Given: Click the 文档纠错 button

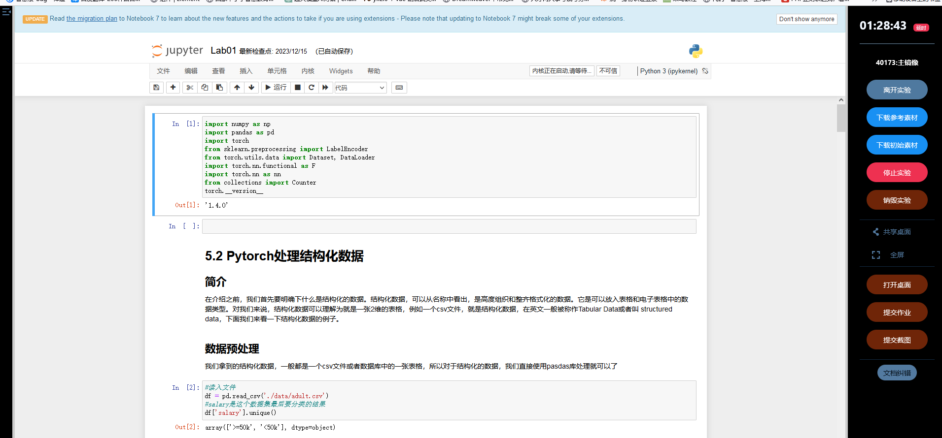Looking at the screenshot, I should tap(897, 373).
